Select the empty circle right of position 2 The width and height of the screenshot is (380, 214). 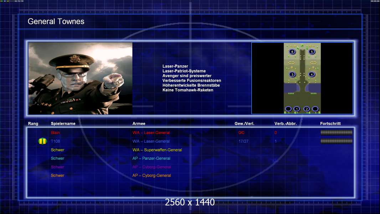(x=315, y=109)
